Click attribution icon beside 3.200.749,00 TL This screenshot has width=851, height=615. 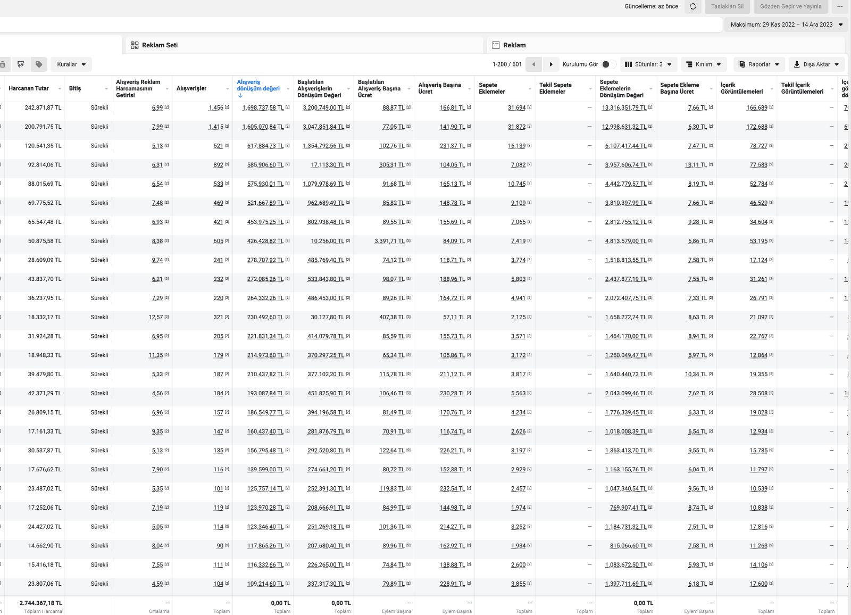coord(348,107)
